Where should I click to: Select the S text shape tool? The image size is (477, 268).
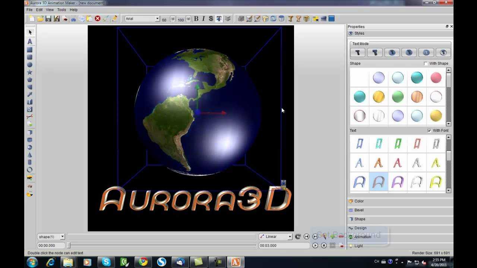point(30,109)
